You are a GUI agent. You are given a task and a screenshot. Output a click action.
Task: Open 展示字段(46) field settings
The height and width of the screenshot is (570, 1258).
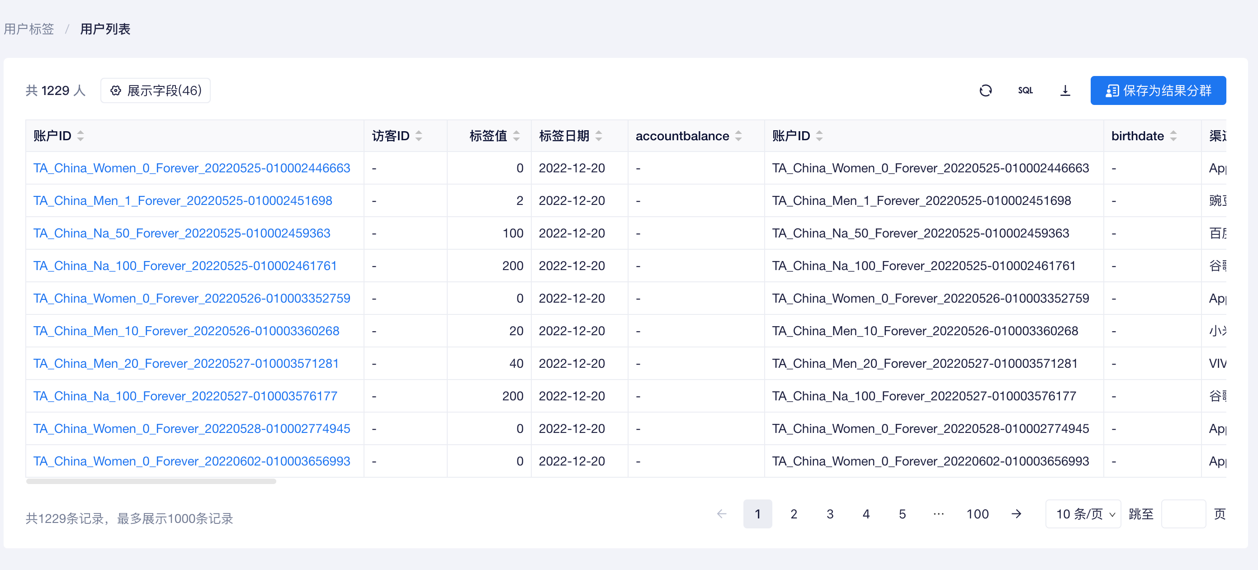[x=155, y=90]
